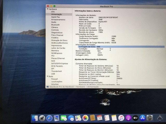This screenshot has width=166, height=124.
Task: Select Impressoras in the sidebar
Action: pos(57,45)
